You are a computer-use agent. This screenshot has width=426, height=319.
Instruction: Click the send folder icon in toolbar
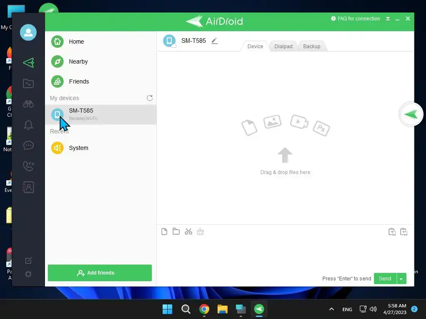pos(176,231)
